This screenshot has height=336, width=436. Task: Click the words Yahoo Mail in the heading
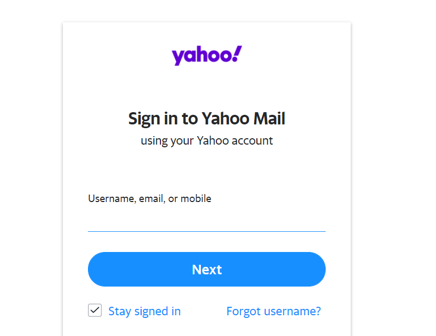point(243,119)
